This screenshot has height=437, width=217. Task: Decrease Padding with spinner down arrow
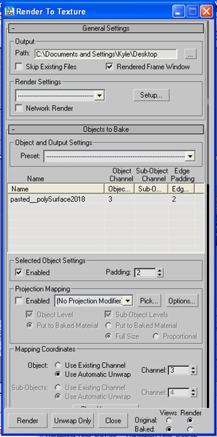click(x=159, y=275)
